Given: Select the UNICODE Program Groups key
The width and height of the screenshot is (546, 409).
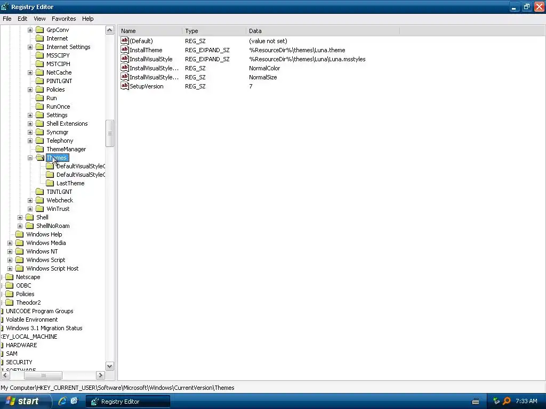Looking at the screenshot, I should pos(39,311).
